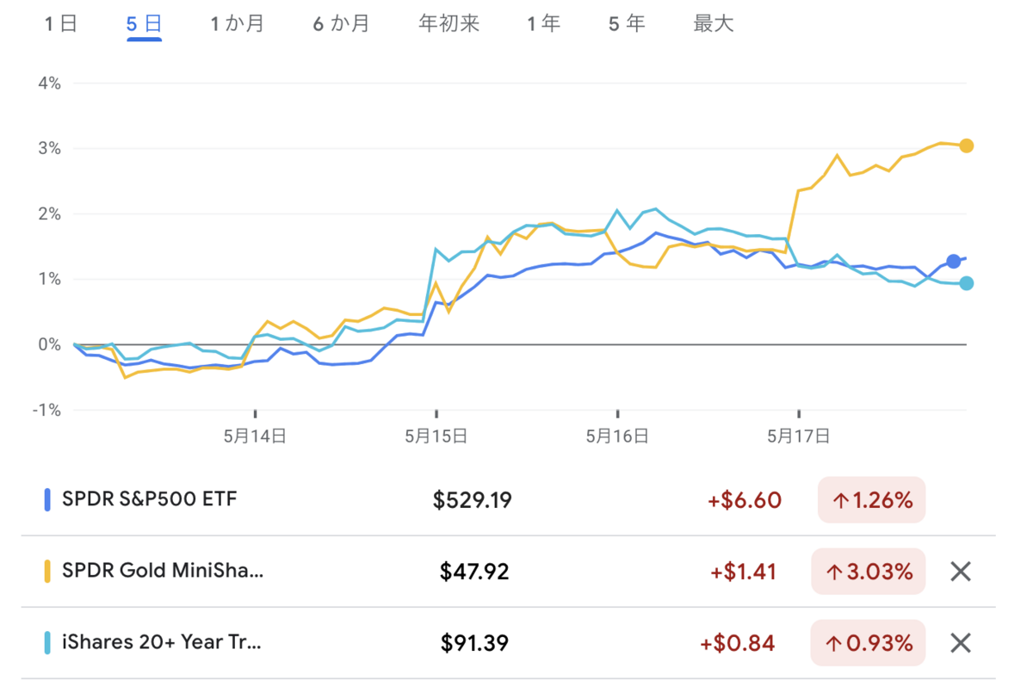
Task: Click the +$6.60 change value
Action: click(745, 500)
